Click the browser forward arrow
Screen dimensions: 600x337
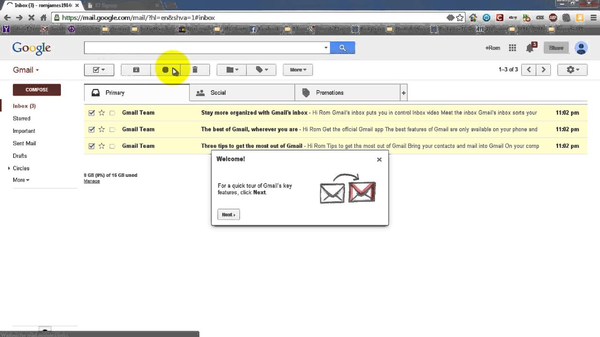point(19,18)
